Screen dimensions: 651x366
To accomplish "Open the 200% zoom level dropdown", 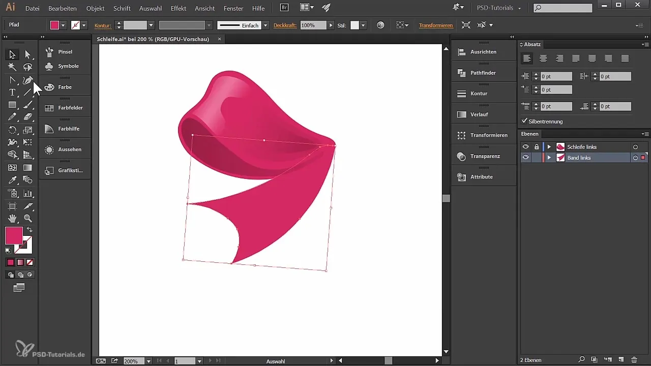I will pyautogui.click(x=149, y=361).
